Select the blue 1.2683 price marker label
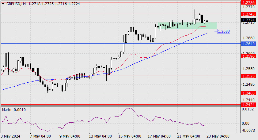Screen dimensions: 258x140 click(224, 31)
